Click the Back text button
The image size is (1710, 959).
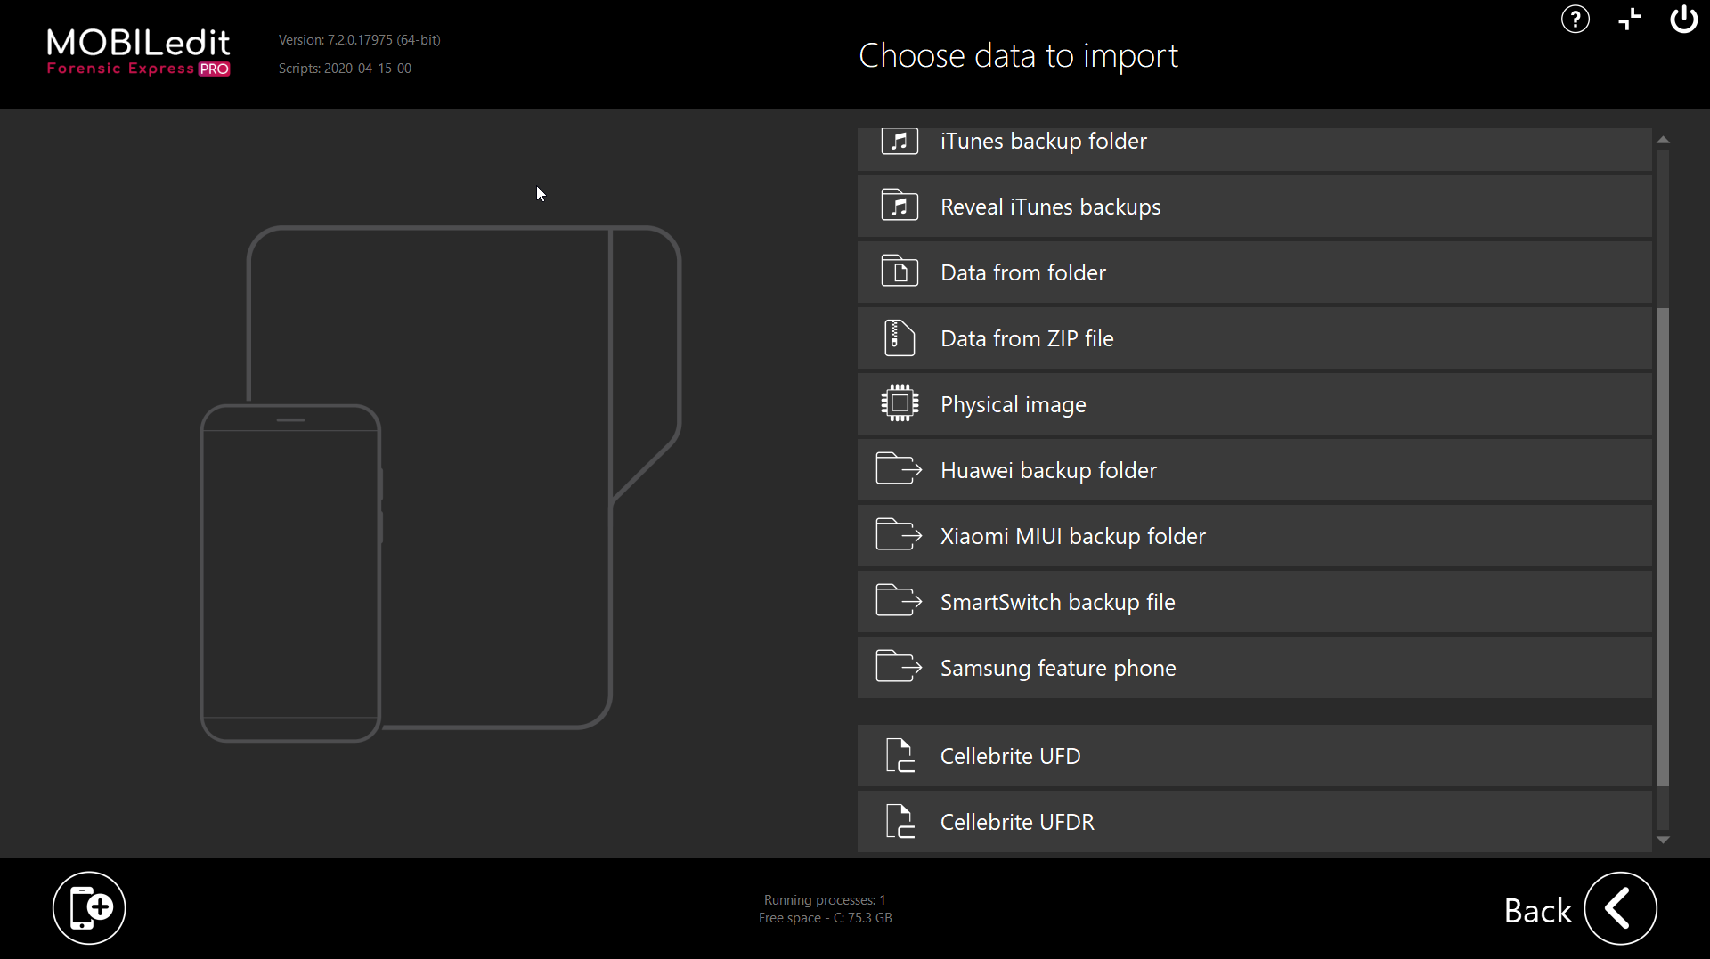(1537, 911)
